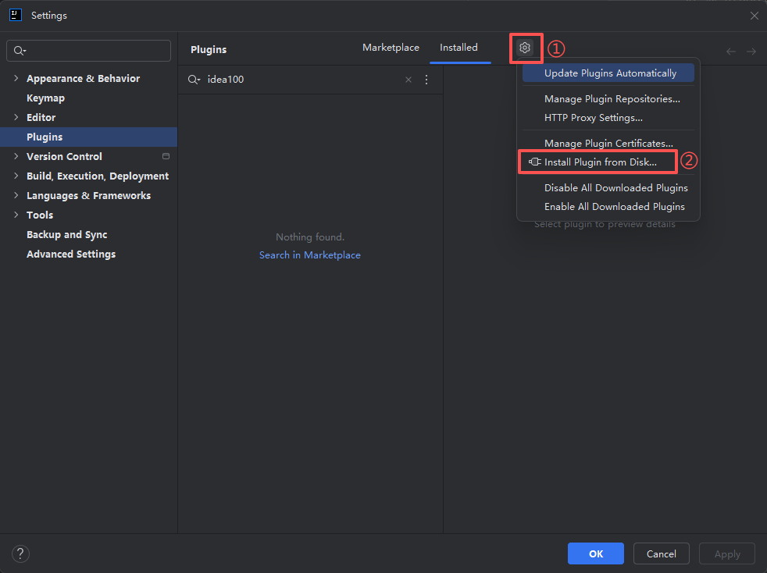767x573 pixels.
Task: Click Search in Marketplace link
Action: [x=309, y=255]
